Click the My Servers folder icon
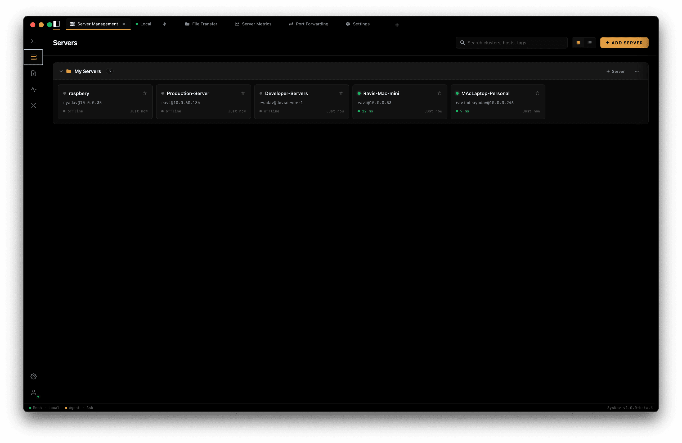 (x=69, y=71)
